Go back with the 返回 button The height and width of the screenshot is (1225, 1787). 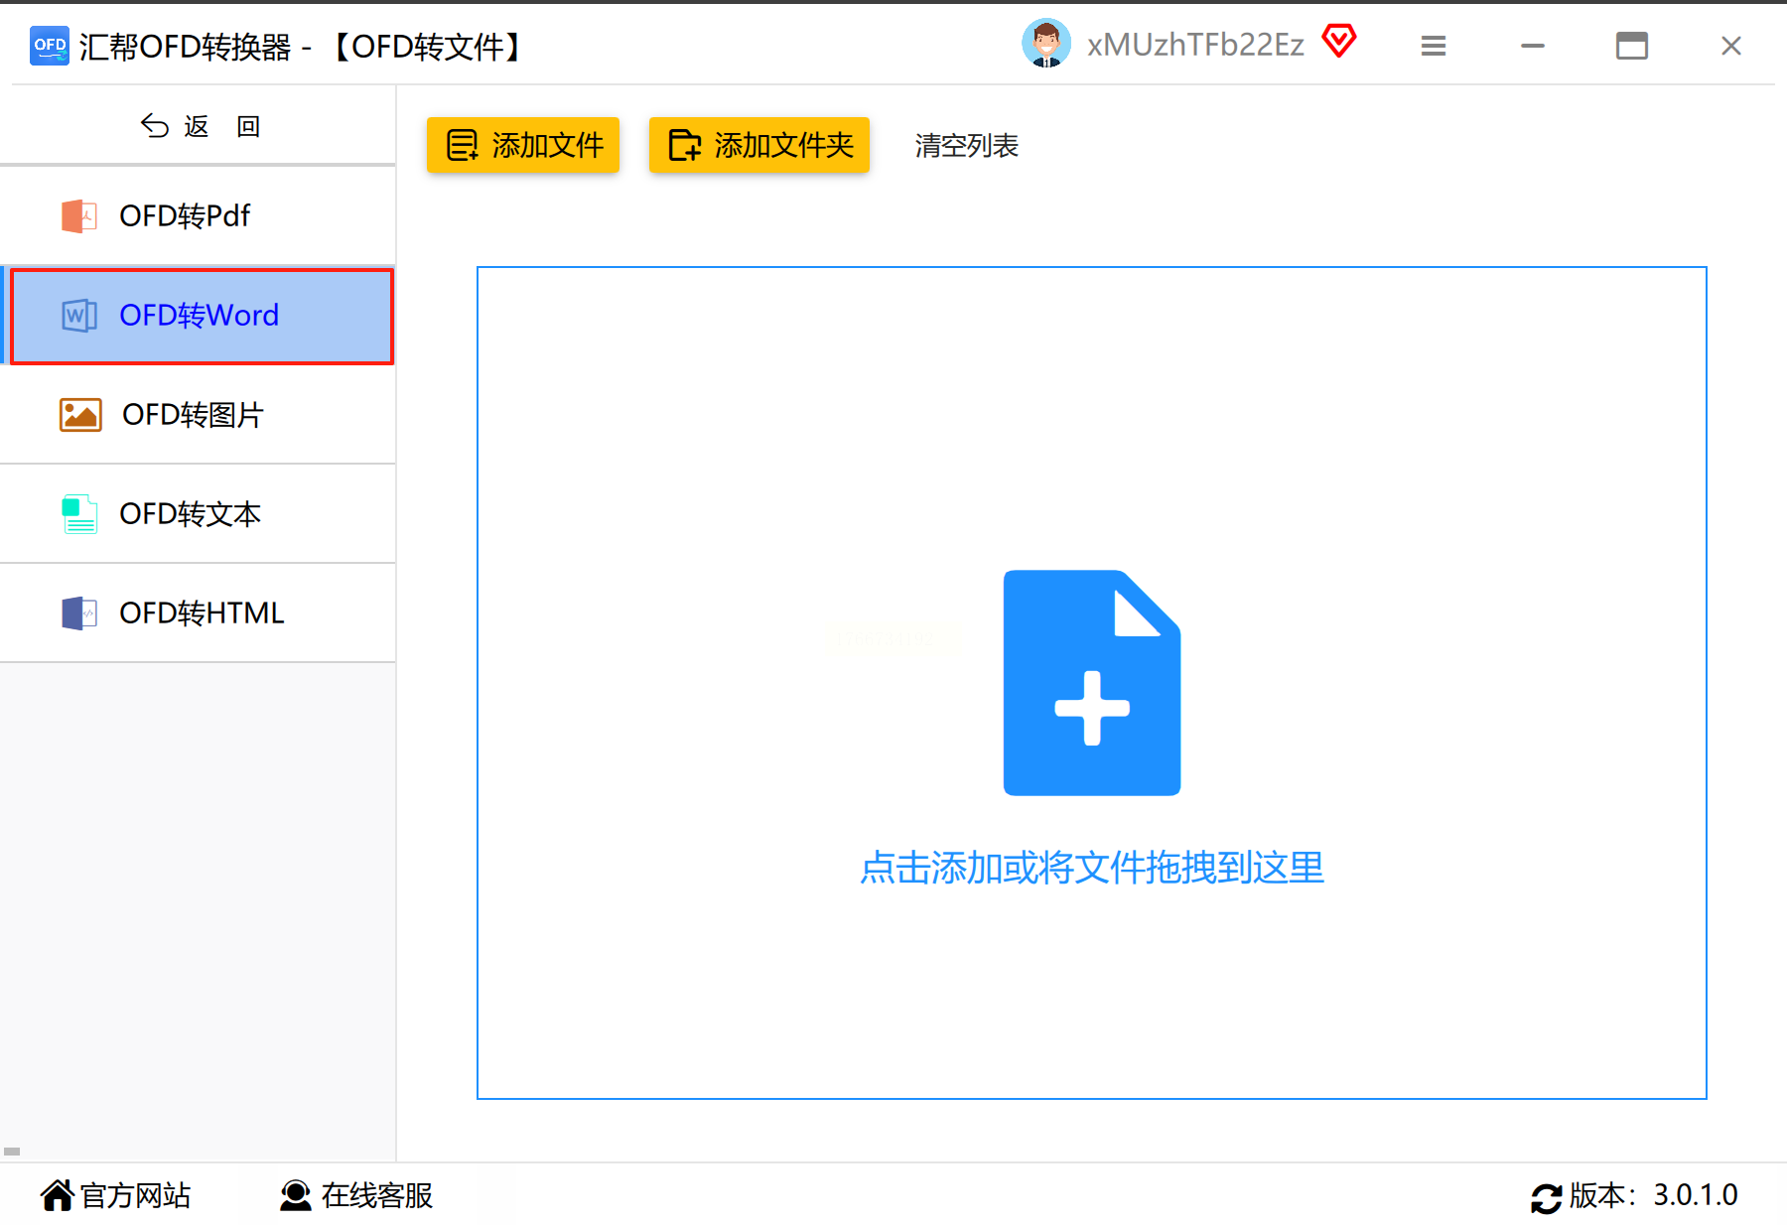tap(199, 126)
